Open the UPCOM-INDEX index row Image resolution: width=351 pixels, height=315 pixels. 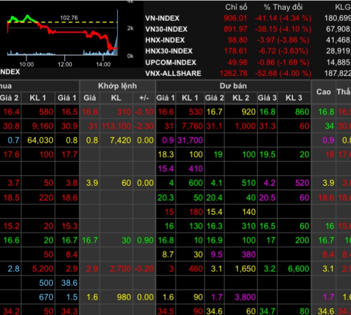point(171,62)
